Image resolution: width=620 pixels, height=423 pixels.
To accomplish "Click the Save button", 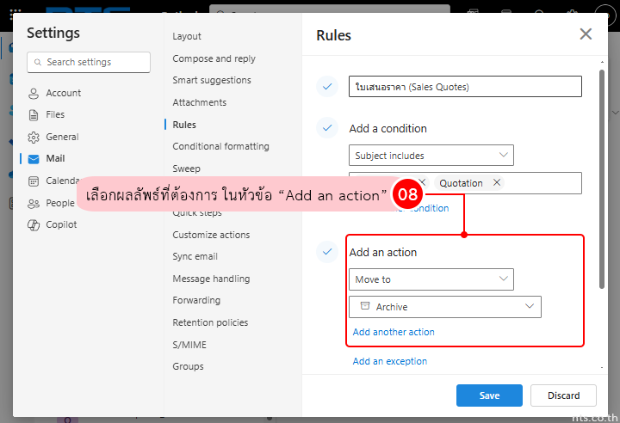I will (x=489, y=395).
